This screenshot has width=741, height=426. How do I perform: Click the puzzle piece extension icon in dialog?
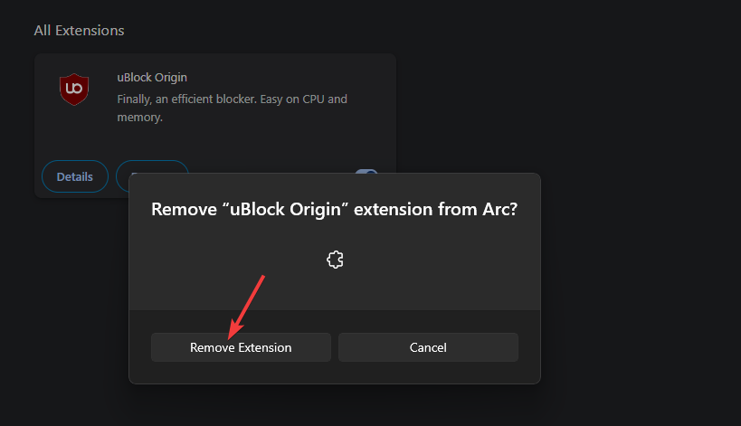click(335, 260)
